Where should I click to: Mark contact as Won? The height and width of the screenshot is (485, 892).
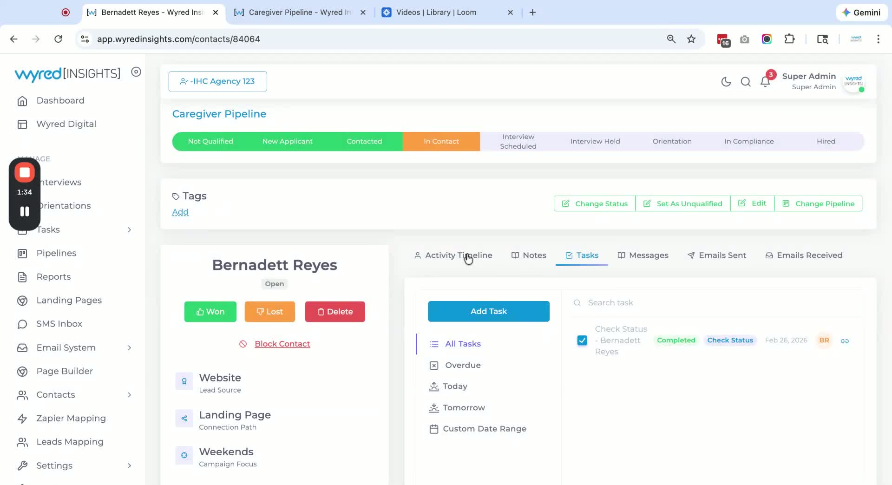210,312
